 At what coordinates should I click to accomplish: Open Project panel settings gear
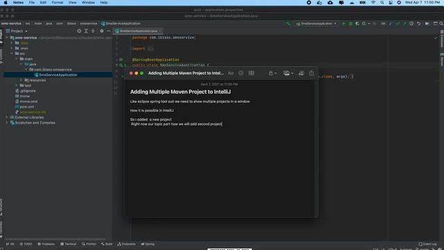tap(102, 31)
